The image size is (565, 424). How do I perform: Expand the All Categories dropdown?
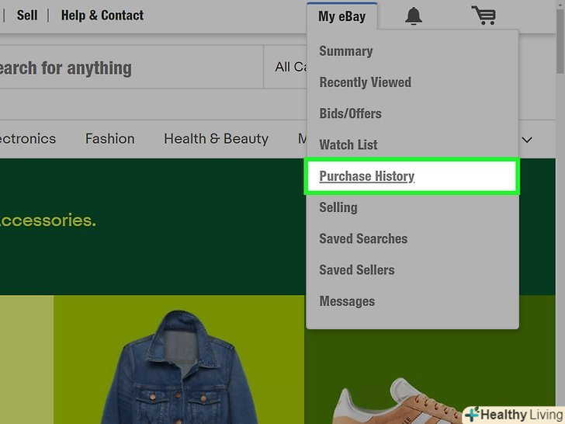click(286, 67)
